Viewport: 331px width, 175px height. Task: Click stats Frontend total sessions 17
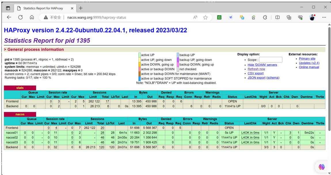(x=107, y=101)
